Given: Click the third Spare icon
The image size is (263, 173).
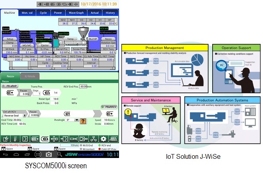Looking at the screenshot, I should [56, 149].
